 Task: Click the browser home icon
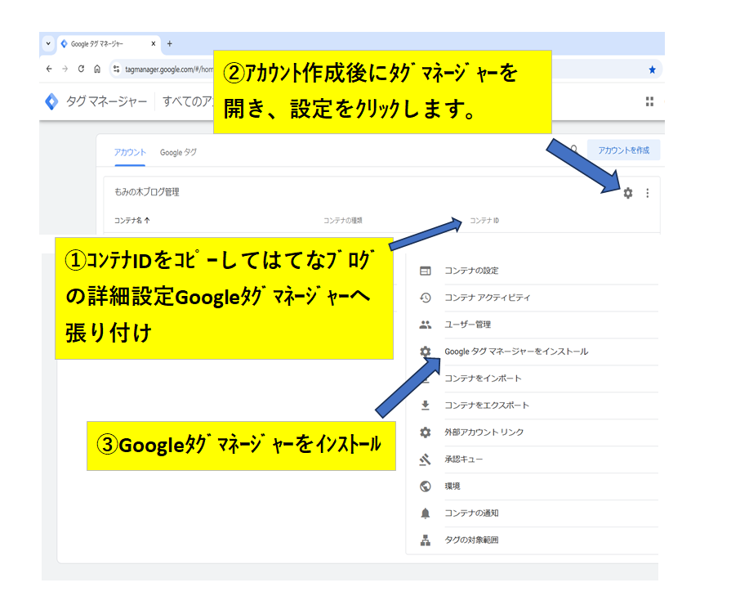click(x=97, y=69)
